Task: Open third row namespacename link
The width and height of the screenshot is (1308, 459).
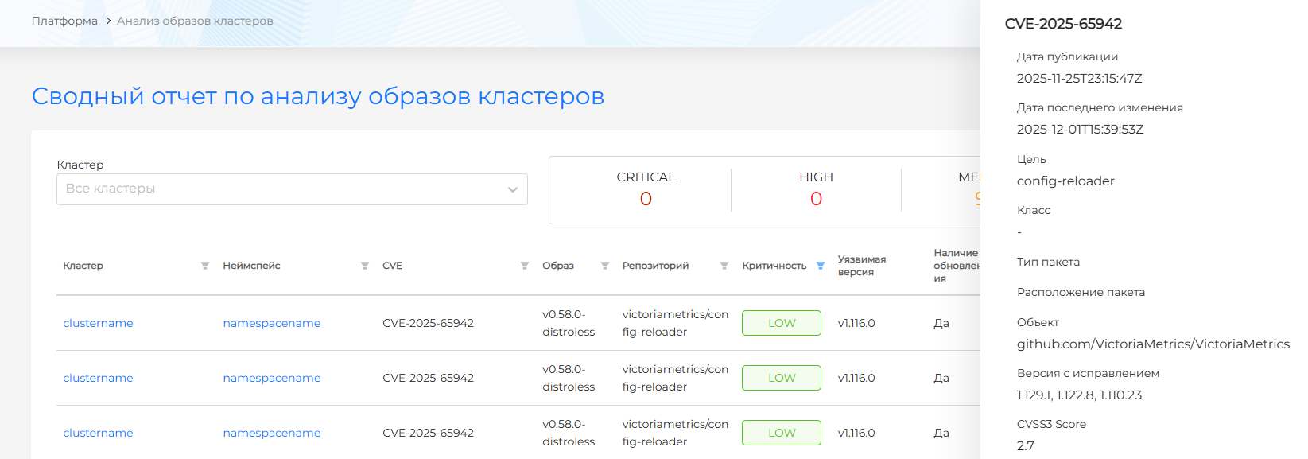Action: [x=271, y=433]
